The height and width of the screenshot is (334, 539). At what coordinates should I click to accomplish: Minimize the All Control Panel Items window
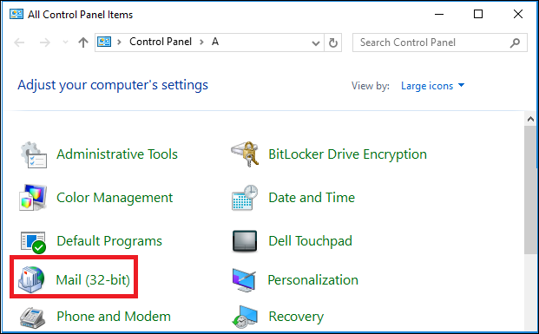click(x=439, y=14)
